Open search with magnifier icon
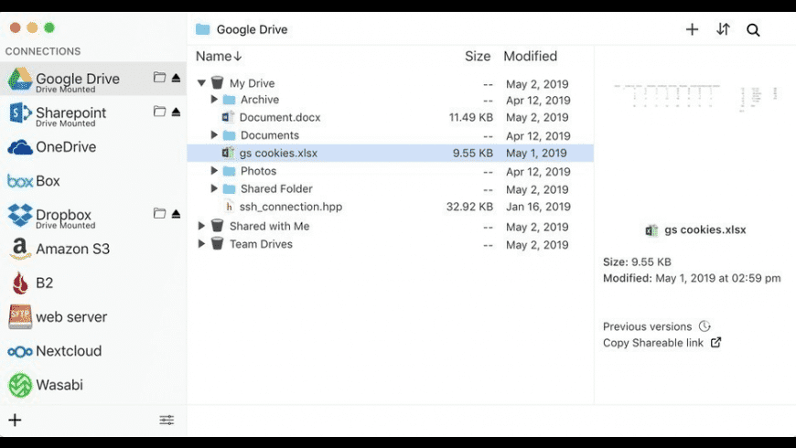The height and width of the screenshot is (448, 796). (753, 30)
